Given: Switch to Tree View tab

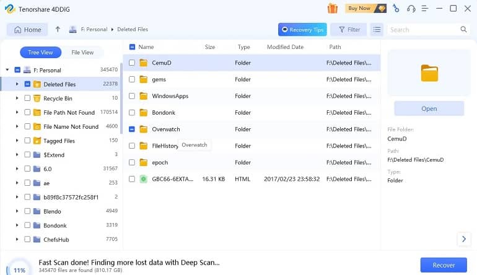Looking at the screenshot, I should coord(40,52).
